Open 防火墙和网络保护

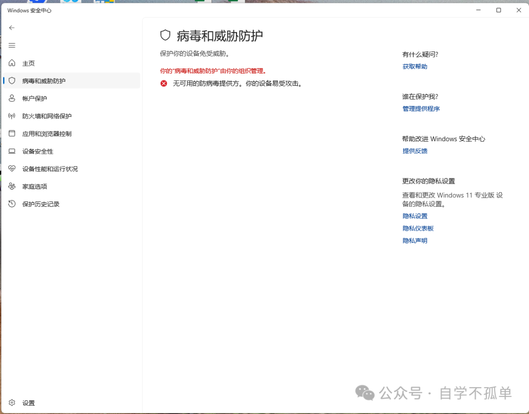pos(72,116)
